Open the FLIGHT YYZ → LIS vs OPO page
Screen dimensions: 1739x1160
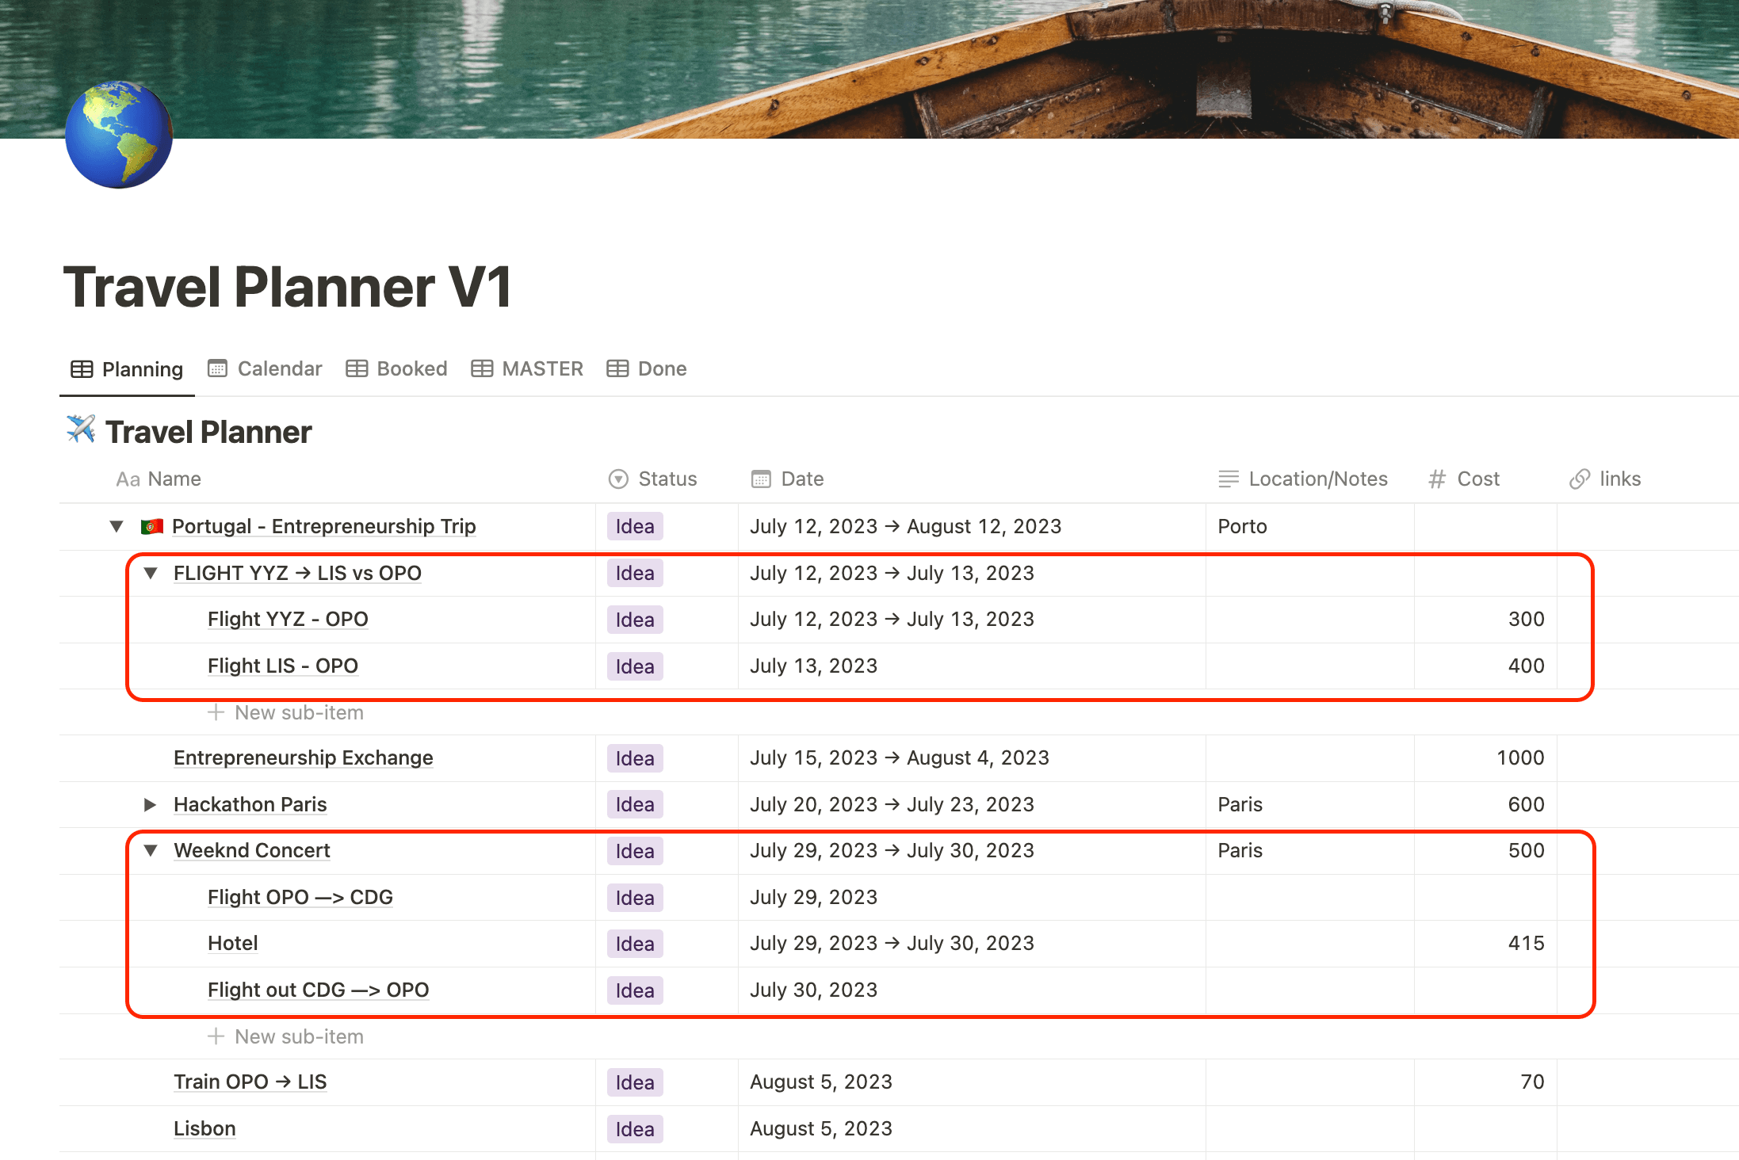pos(297,573)
